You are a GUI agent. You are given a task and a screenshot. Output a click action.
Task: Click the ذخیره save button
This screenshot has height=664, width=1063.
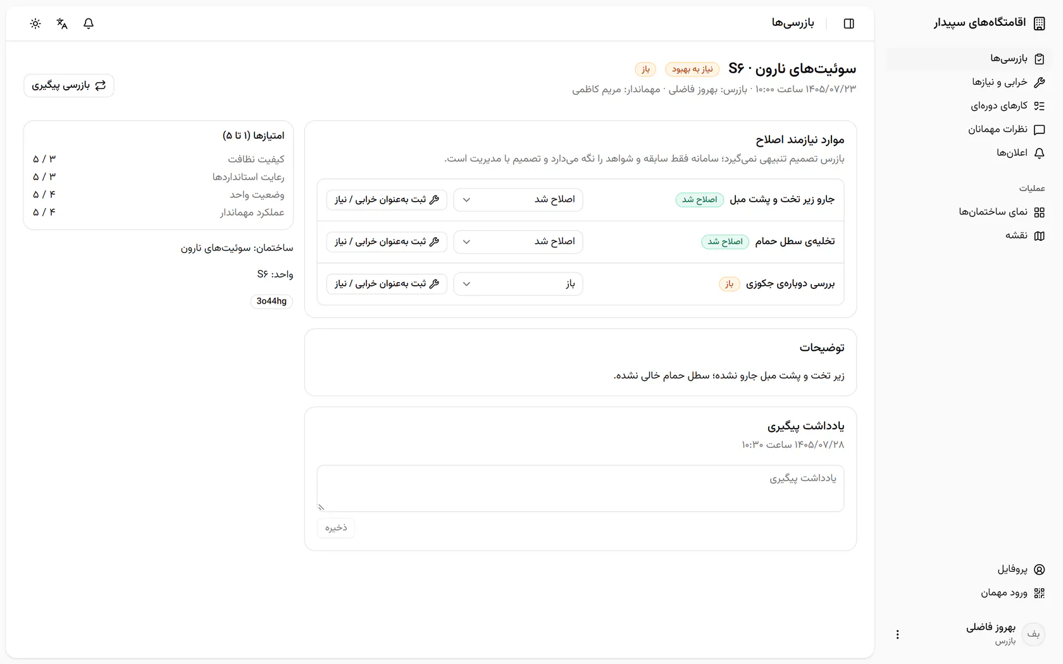click(x=336, y=528)
